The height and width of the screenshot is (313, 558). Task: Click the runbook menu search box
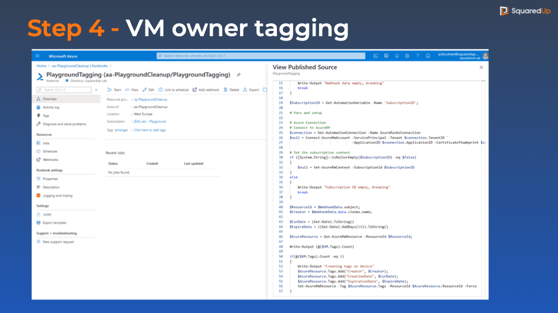pos(64,90)
